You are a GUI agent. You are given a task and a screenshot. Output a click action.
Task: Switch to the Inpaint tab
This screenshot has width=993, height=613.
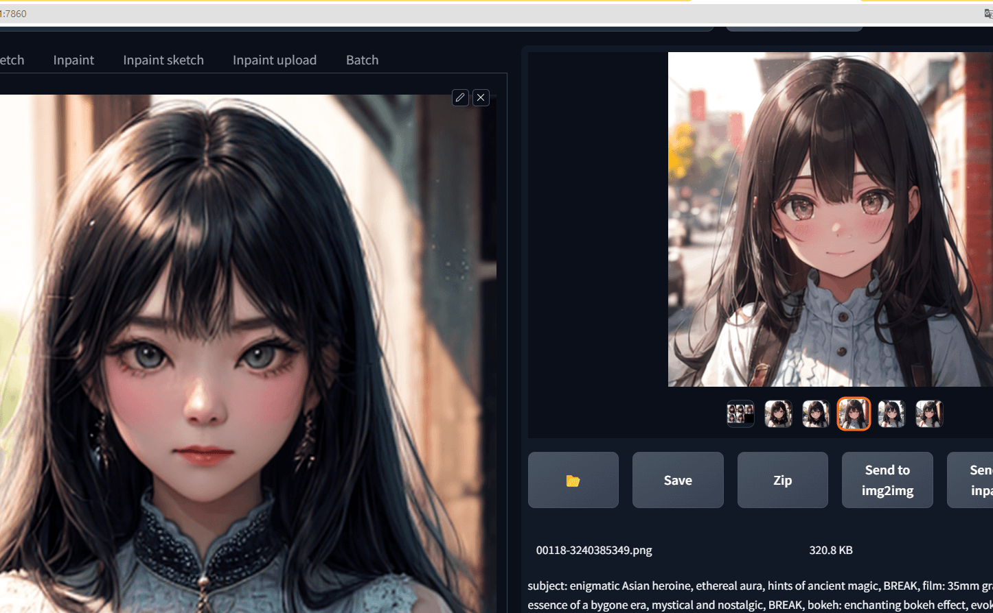click(73, 60)
